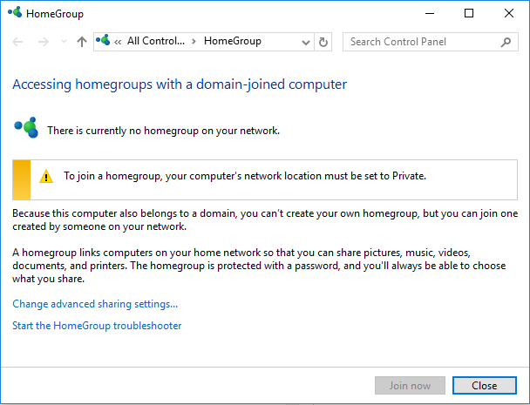Minimize the HomeGroup window
The image size is (530, 405).
click(x=430, y=14)
